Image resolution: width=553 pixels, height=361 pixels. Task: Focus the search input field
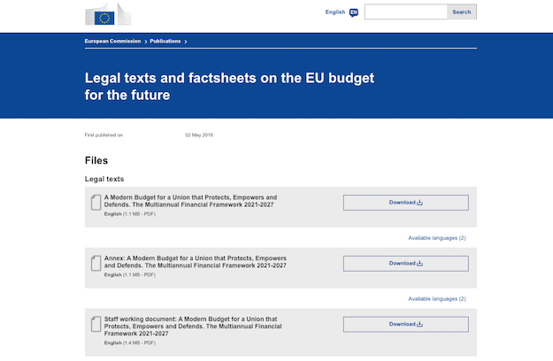[x=405, y=12]
